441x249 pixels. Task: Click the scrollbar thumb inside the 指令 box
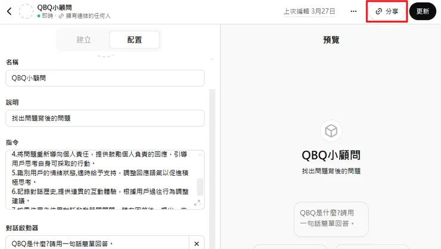200,186
